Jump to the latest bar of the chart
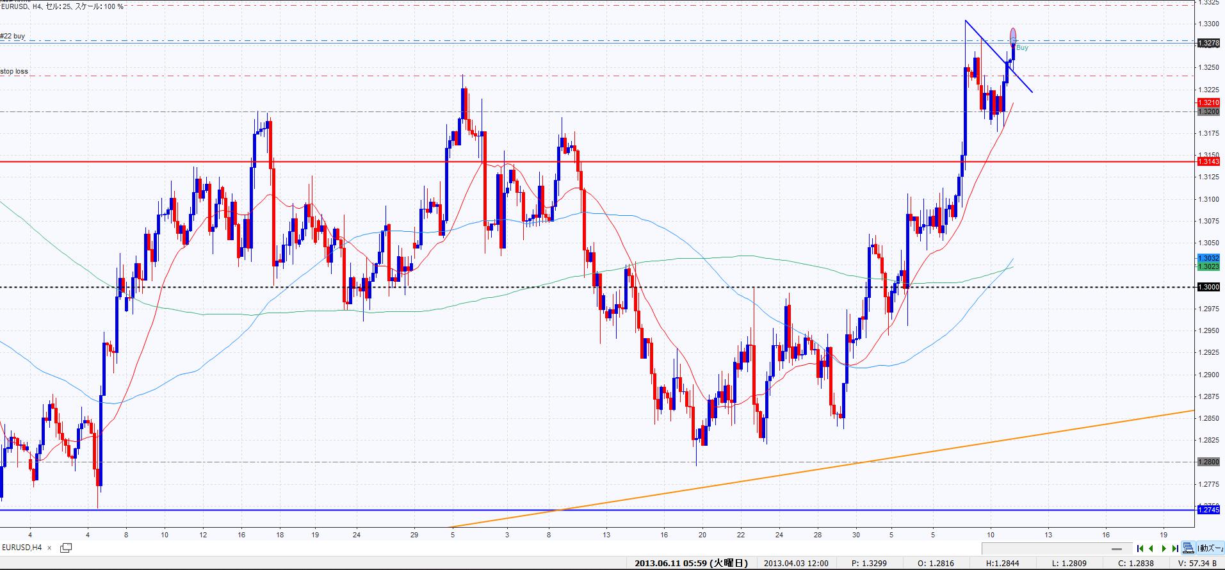The image size is (1225, 570). pyautogui.click(x=1175, y=548)
